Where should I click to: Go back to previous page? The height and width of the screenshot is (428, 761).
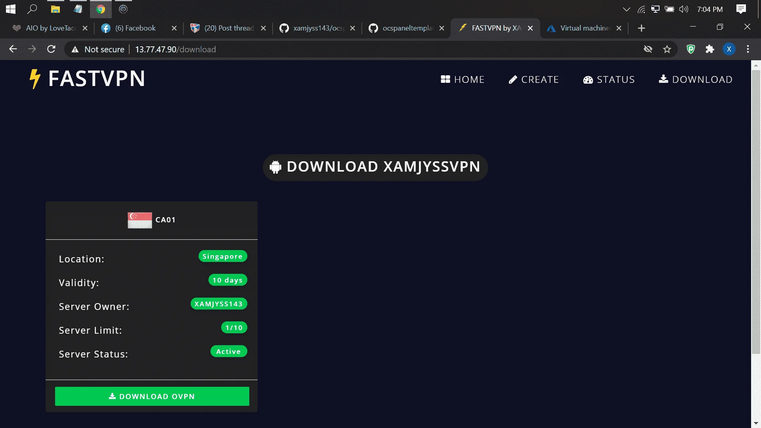(x=13, y=49)
